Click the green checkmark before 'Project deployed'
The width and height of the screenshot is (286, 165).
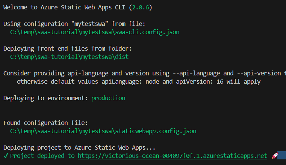pyautogui.click(x=6, y=156)
